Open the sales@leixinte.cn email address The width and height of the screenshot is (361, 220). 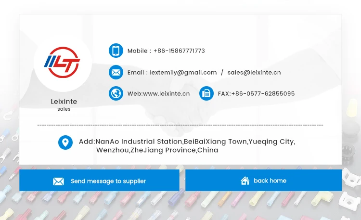click(254, 73)
